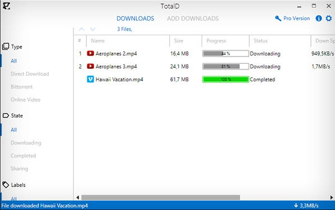This screenshot has width=335, height=210.
Task: Click the horizontal scrollbar thumb
Action: pyautogui.click(x=161, y=197)
